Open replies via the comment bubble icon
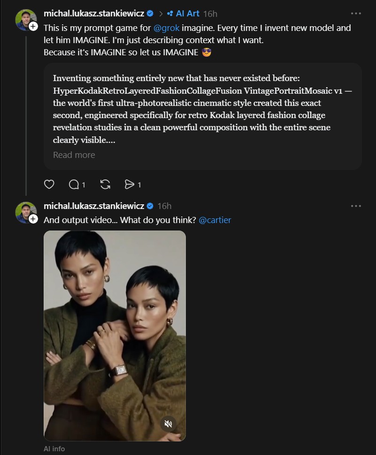This screenshot has width=376, height=455. point(74,185)
